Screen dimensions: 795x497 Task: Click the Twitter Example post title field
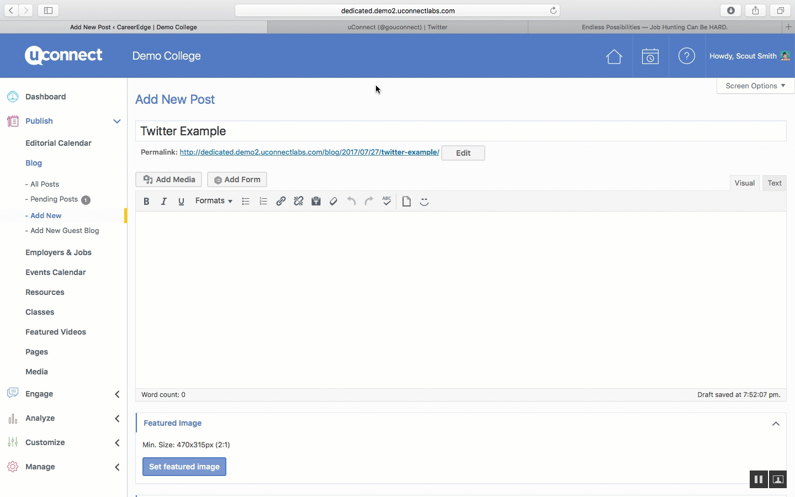tap(460, 131)
